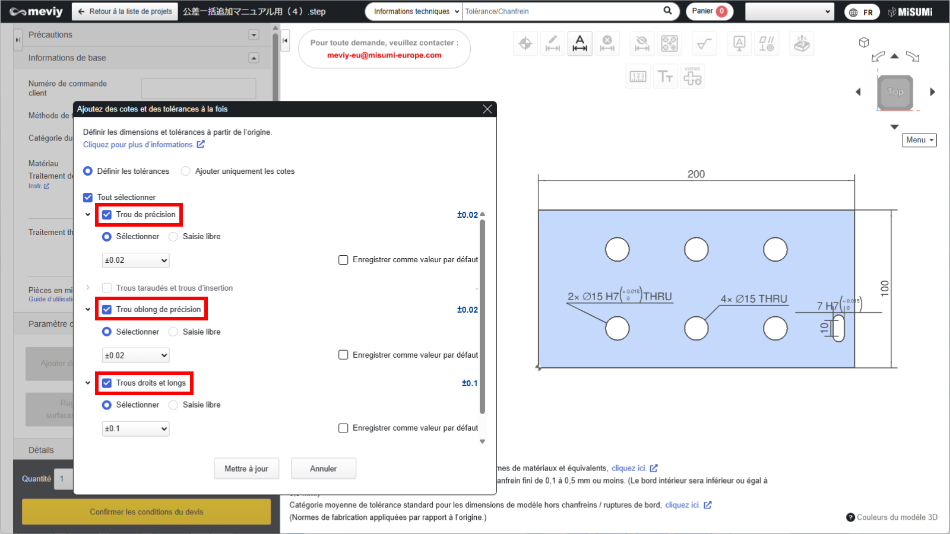This screenshot has height=534, width=950.
Task: Click the text size Tt icon
Action: coord(665,77)
